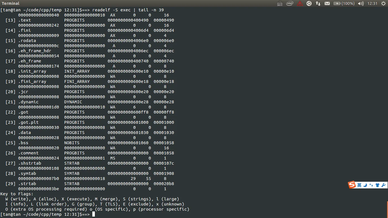The height and width of the screenshot is (218, 388).
Task: Click the 'INIT_ARRAY' type value
Action: [x=77, y=71]
